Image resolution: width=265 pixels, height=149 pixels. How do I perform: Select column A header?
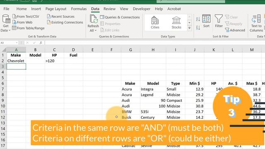pos(16,50)
